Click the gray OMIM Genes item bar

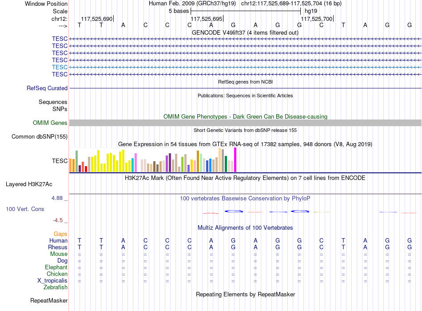click(x=245, y=123)
